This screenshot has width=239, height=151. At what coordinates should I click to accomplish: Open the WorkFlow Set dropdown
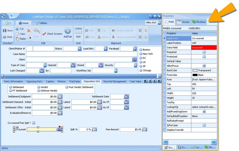pyautogui.click(x=116, y=70)
